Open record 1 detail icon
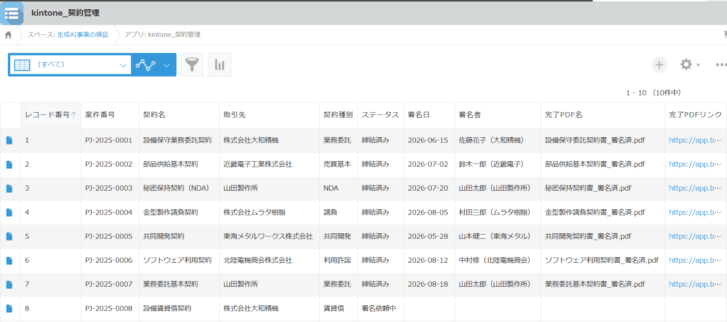 [x=9, y=140]
